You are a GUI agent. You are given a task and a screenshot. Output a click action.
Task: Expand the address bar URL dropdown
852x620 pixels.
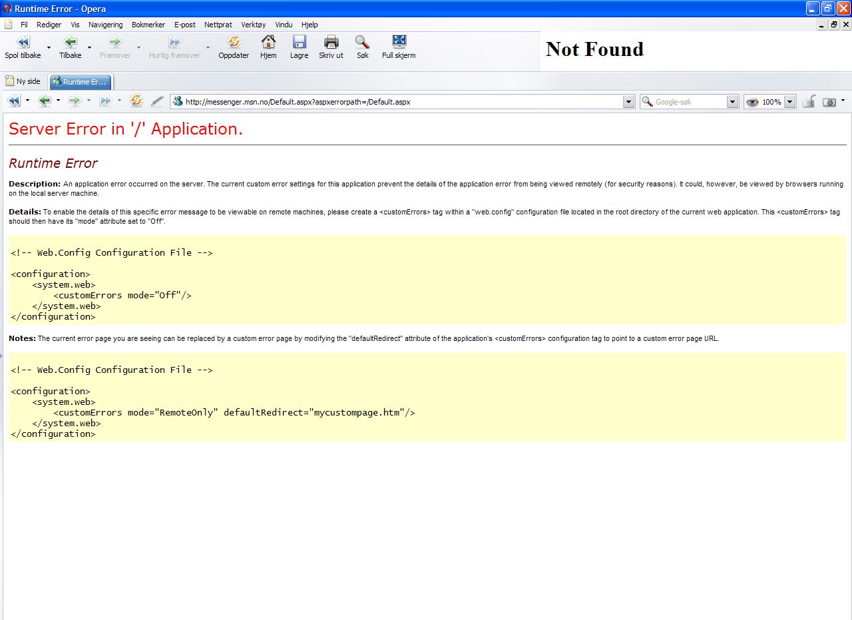click(x=628, y=102)
